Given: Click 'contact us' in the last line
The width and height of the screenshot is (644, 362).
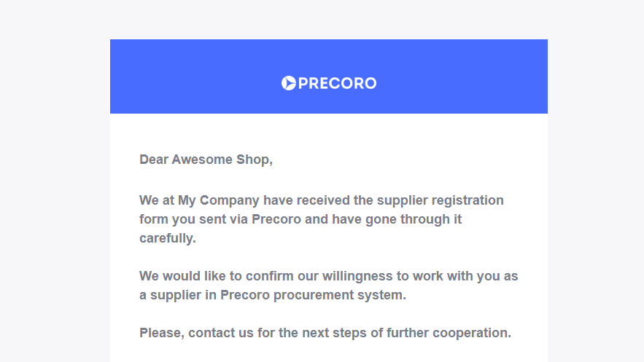Looking at the screenshot, I should click(221, 333).
